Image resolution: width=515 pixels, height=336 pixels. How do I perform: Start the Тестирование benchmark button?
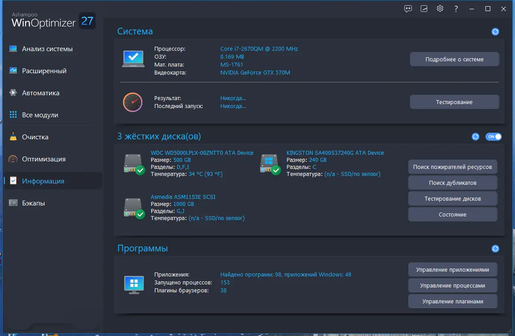click(x=454, y=102)
